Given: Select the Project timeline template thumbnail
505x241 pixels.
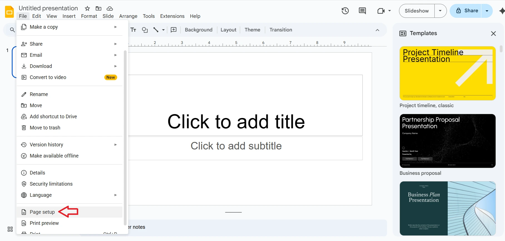Looking at the screenshot, I should 447,73.
